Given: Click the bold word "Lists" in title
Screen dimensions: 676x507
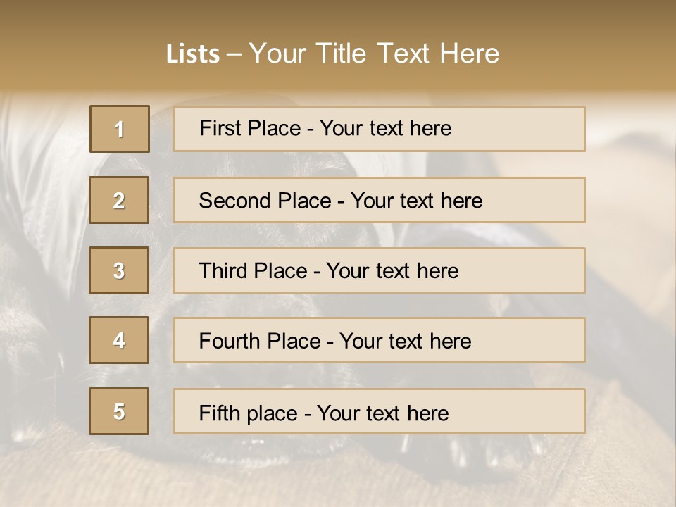Looking at the screenshot, I should (x=192, y=54).
